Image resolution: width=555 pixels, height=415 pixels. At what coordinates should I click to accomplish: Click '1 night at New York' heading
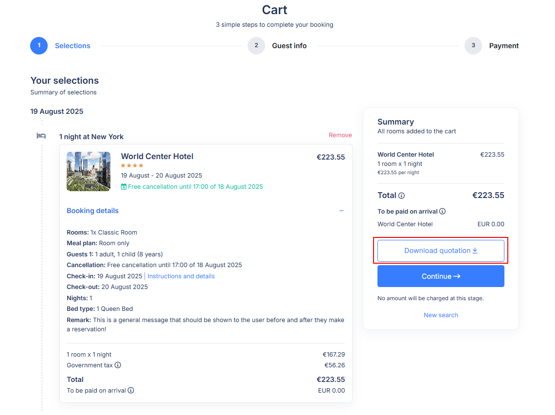(x=91, y=137)
